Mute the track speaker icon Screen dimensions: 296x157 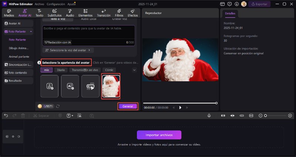pos(18,136)
